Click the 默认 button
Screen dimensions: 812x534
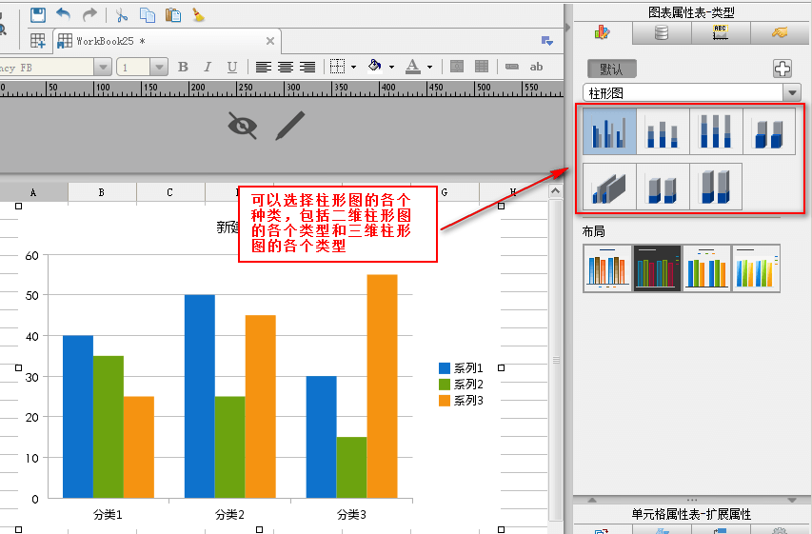click(611, 69)
